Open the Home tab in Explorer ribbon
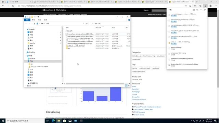 [33, 20]
